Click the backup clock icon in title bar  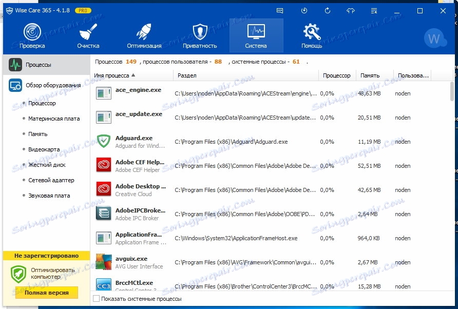click(304, 11)
